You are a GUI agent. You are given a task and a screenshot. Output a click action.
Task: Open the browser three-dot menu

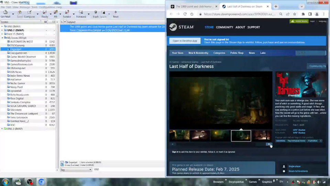(x=324, y=14)
